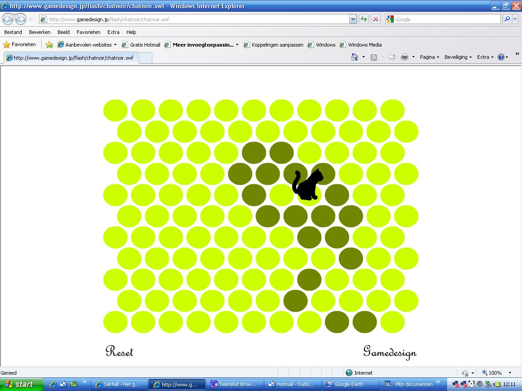Switch to Teletekst Browser taskbar window
522x391 pixels.
click(x=235, y=384)
